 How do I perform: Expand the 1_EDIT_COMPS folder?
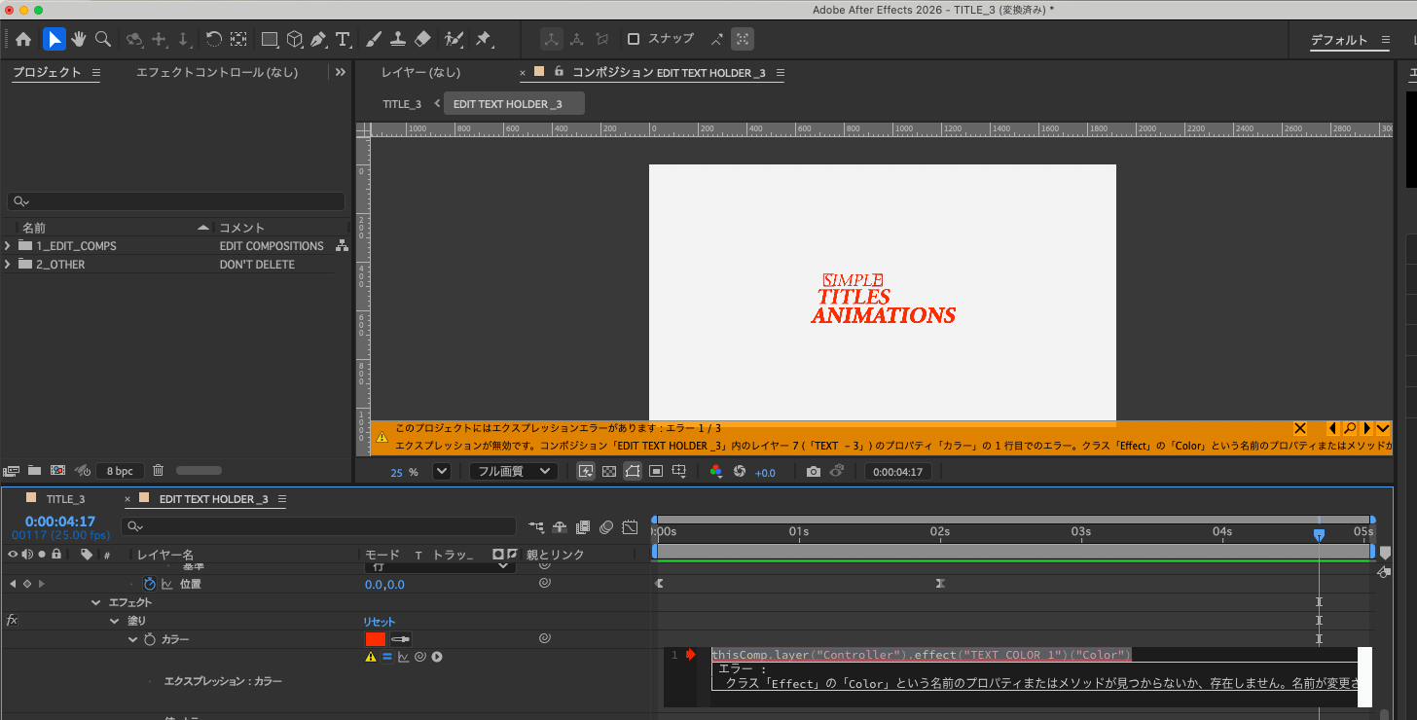click(x=8, y=246)
